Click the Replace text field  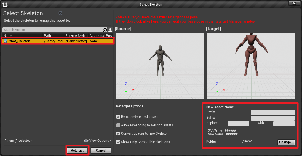pyautogui.click(x=239, y=123)
